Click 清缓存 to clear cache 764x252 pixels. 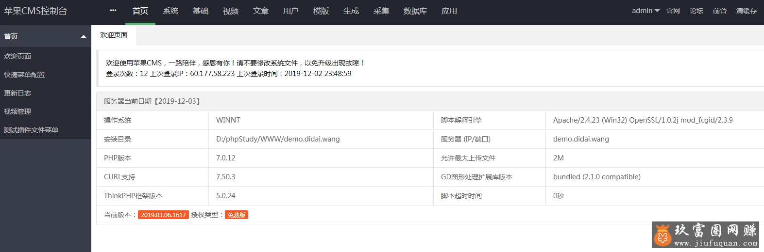click(747, 11)
